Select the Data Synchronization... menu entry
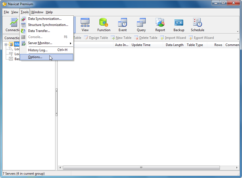The width and height of the screenshot is (242, 178). [x=47, y=19]
